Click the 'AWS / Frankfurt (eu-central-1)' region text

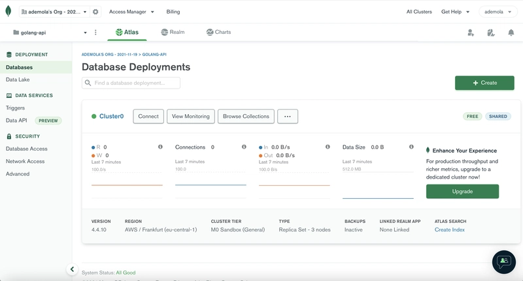pyautogui.click(x=161, y=229)
